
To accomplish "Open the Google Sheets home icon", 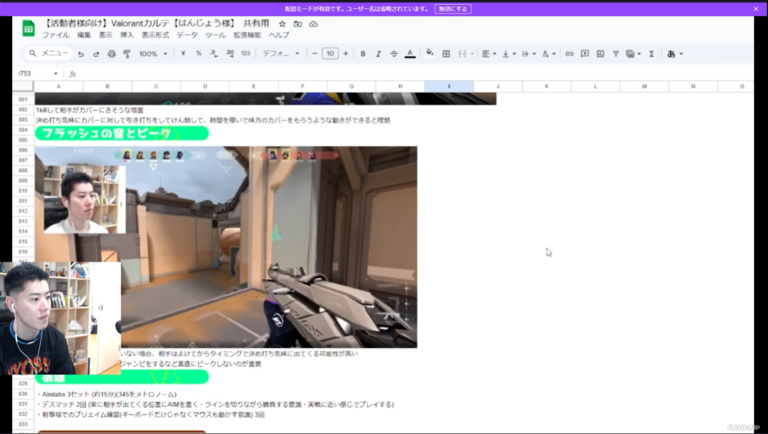I will pos(28,28).
